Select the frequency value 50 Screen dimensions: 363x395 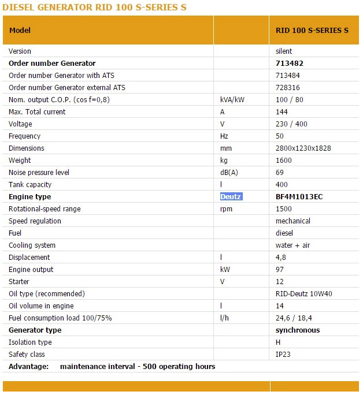[280, 136]
